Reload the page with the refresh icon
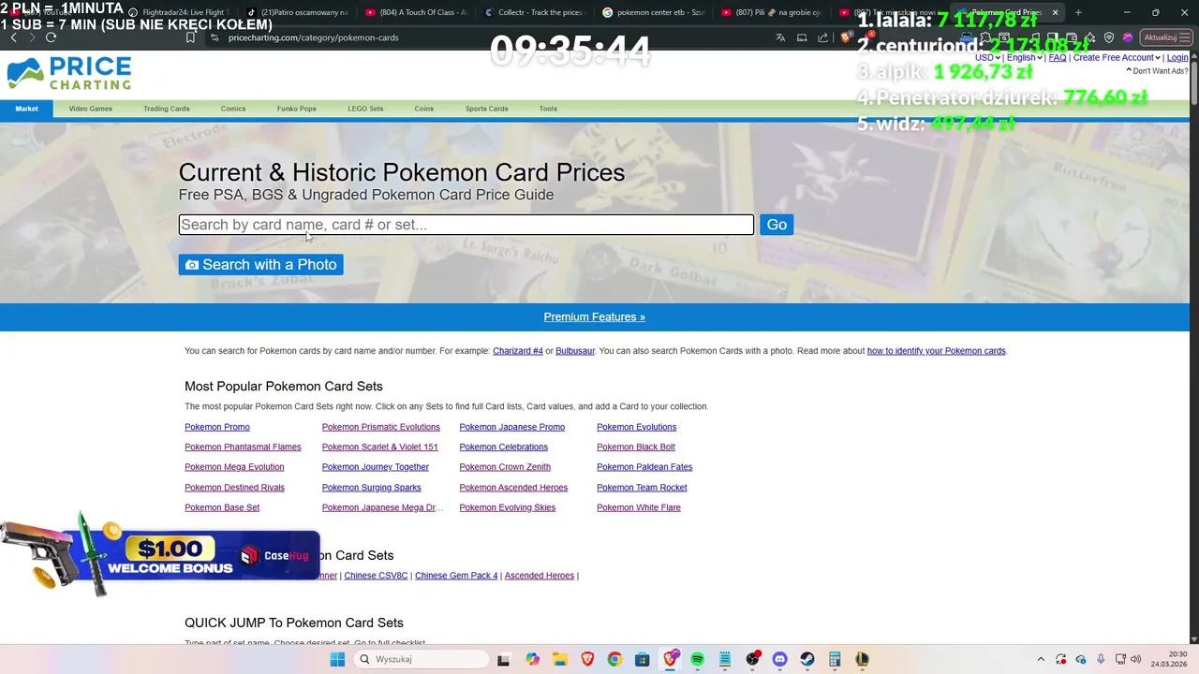1199x674 pixels. [51, 37]
